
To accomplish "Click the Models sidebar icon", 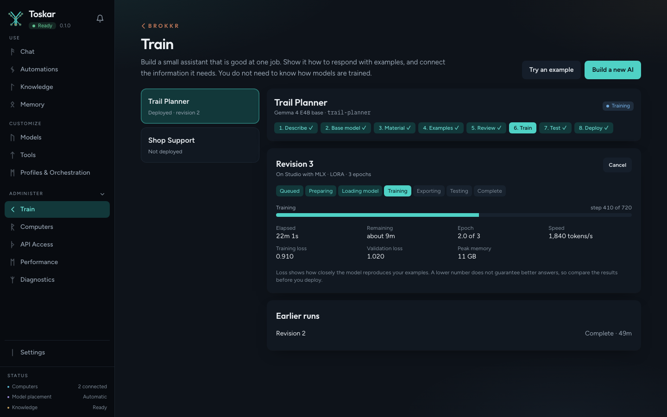I will click(13, 138).
